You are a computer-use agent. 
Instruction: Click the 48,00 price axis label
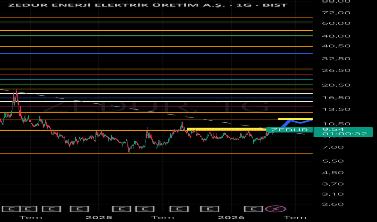336,36
